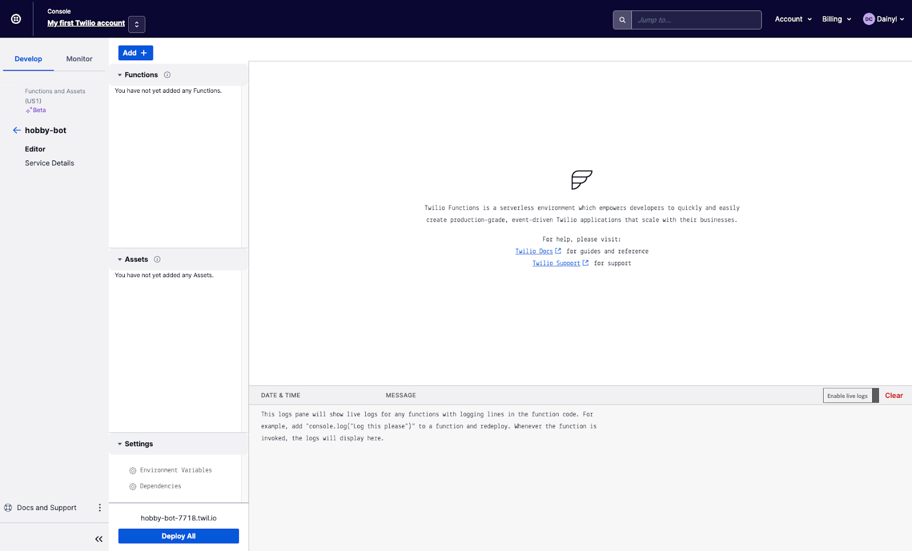Go back using the hobby-bot arrow
Screen dimensions: 912x551
[17, 130]
